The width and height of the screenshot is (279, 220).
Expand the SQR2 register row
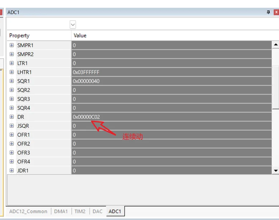(x=11, y=90)
